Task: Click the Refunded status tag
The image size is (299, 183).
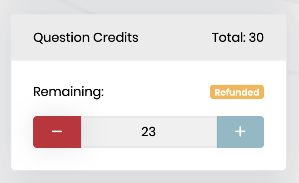Action: tap(237, 92)
